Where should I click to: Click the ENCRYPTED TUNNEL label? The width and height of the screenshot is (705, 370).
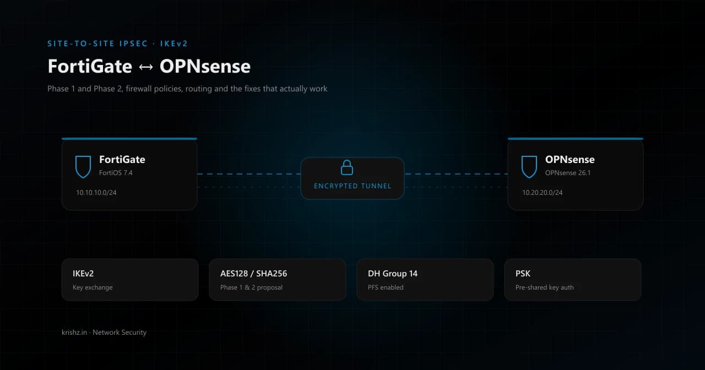352,186
